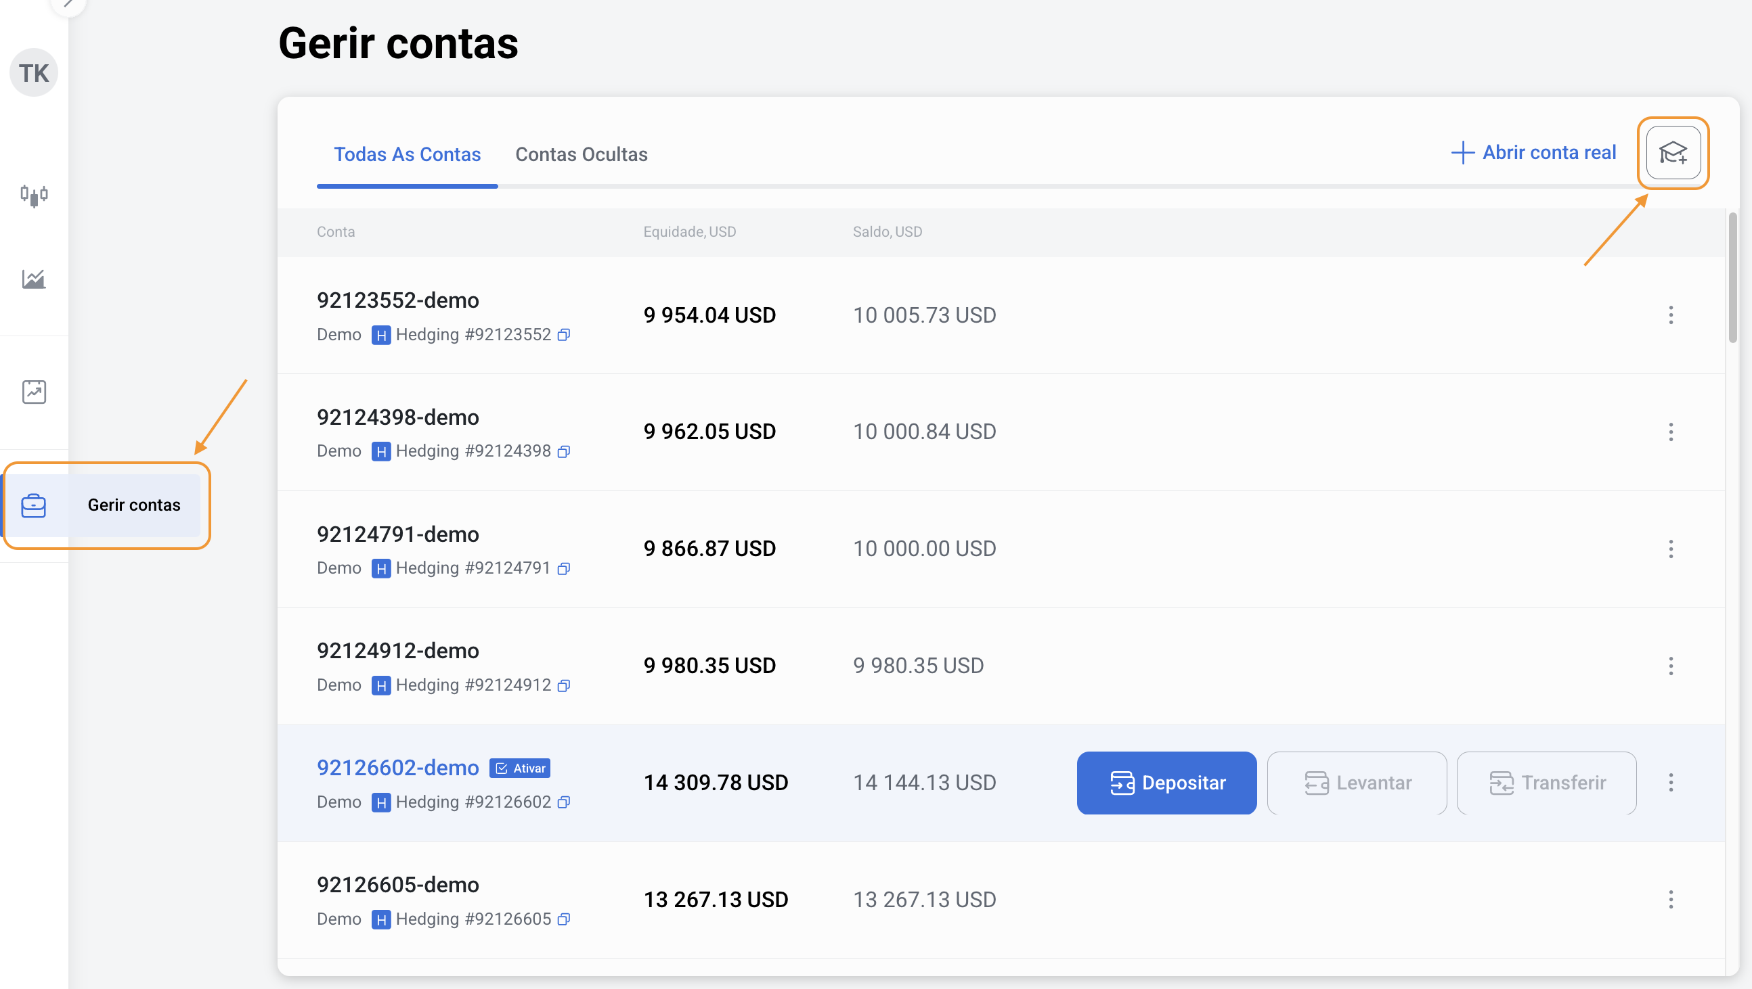Open three-dot menu for 92123552-demo
The height and width of the screenshot is (989, 1752).
click(1670, 315)
